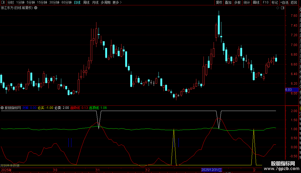Click the 必买: -1.00 indicator label
This screenshot has height=173, width=301.
[x=46, y=108]
